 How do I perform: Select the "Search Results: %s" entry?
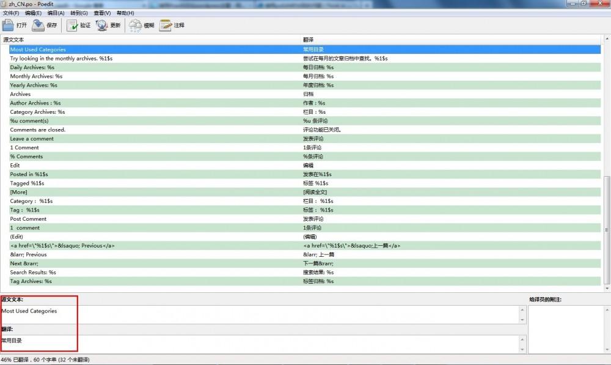coord(33,272)
